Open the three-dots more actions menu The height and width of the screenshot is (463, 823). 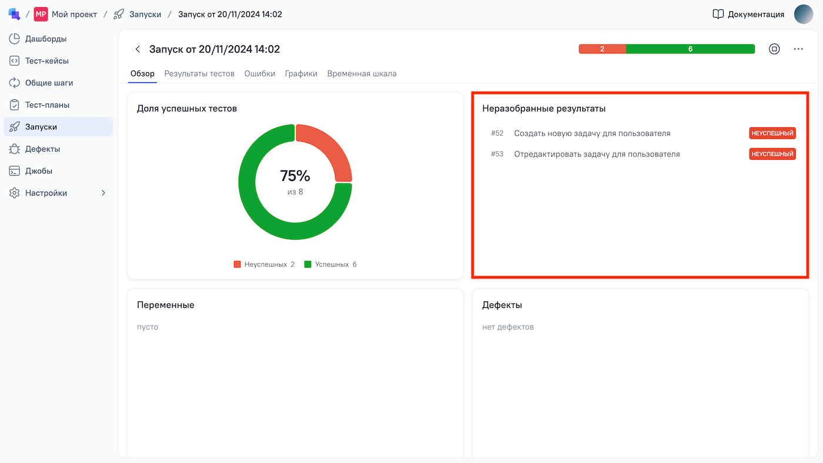[x=798, y=49]
